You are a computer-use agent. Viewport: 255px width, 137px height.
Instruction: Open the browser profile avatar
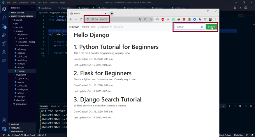pos(210,19)
